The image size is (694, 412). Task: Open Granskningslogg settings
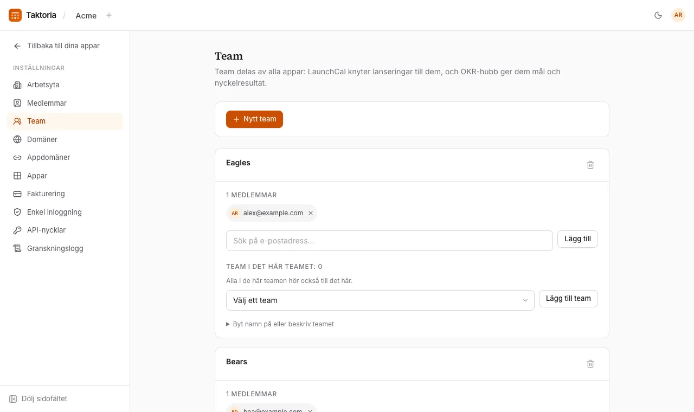coord(65,248)
